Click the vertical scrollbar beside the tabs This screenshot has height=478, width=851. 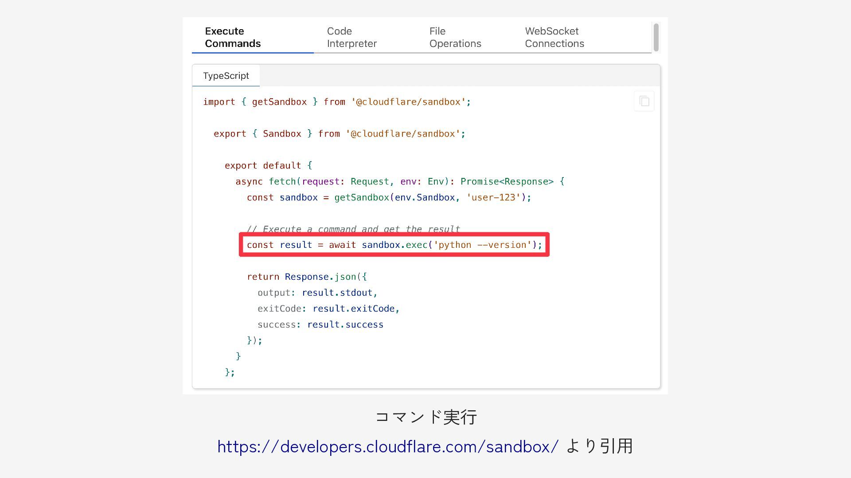click(x=656, y=38)
